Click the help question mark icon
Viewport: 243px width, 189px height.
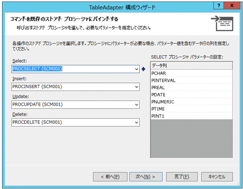(x=219, y=6)
